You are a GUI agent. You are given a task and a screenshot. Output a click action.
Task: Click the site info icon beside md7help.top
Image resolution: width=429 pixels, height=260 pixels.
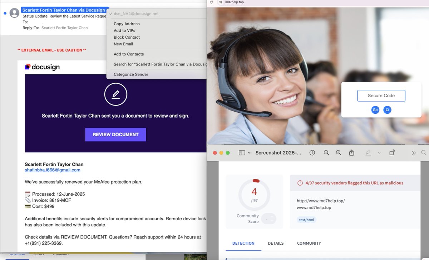pyautogui.click(x=221, y=2)
